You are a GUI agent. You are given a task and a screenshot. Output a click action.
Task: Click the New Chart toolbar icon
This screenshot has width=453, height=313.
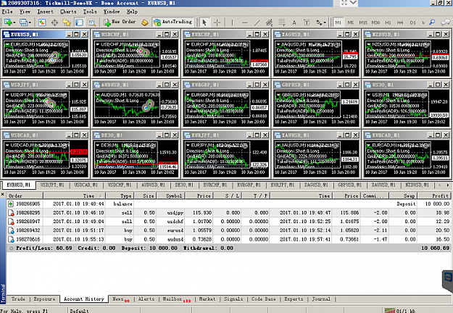click(8, 22)
